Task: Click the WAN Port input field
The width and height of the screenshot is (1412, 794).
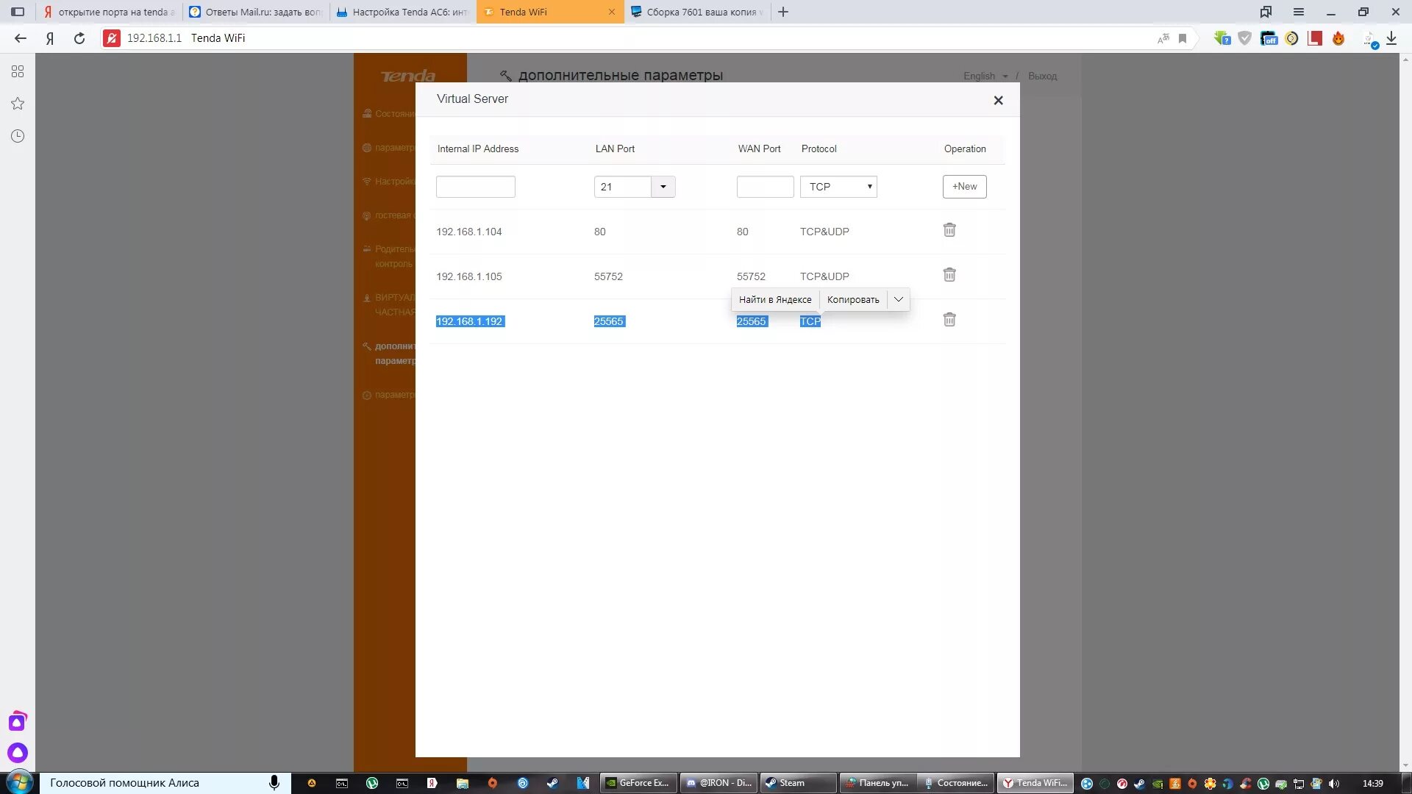Action: 765,187
